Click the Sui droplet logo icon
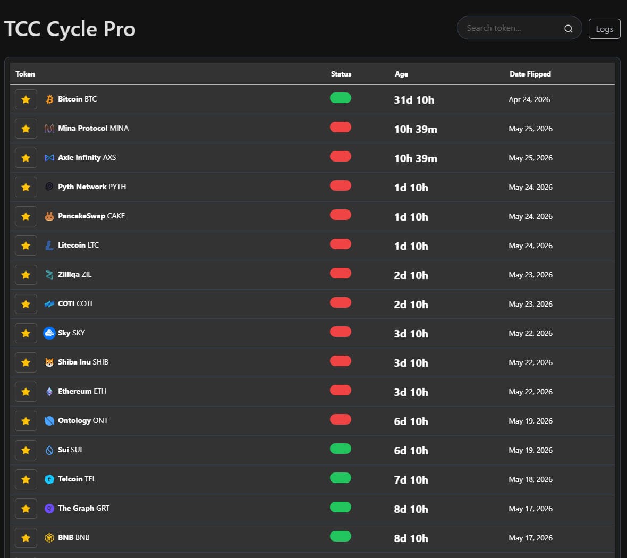Image resolution: width=627 pixels, height=558 pixels. tap(49, 450)
